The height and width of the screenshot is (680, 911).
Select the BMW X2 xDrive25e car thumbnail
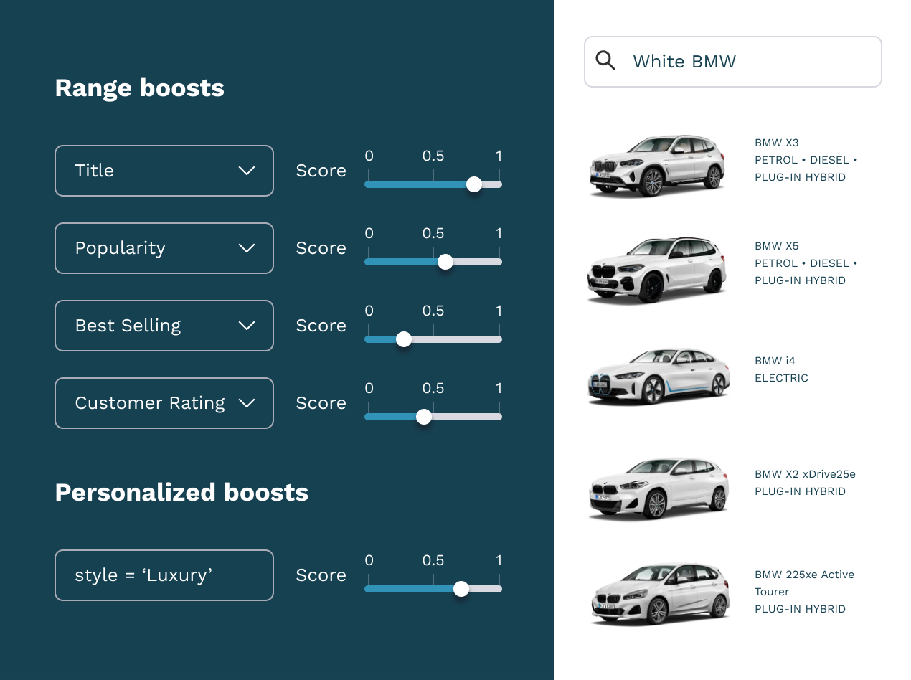tap(659, 488)
